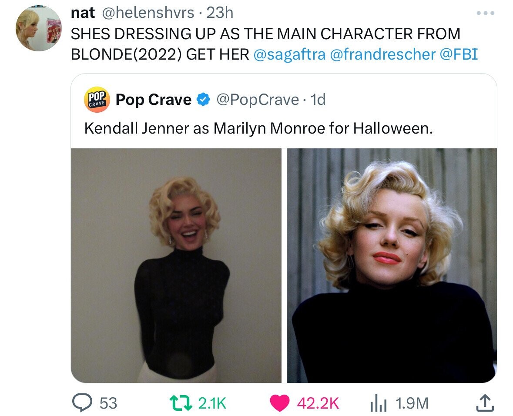Open quoted tweet text about Halloween
Viewport: 513px width, 416px height.
coord(258,128)
